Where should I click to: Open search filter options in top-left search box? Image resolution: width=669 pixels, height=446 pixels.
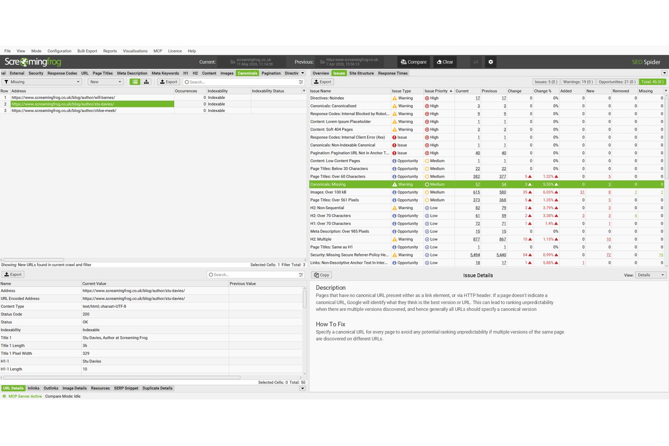click(301, 82)
